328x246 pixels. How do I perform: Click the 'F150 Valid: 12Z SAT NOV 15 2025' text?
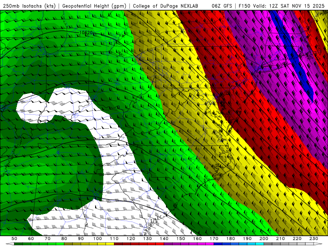pyautogui.click(x=282, y=6)
